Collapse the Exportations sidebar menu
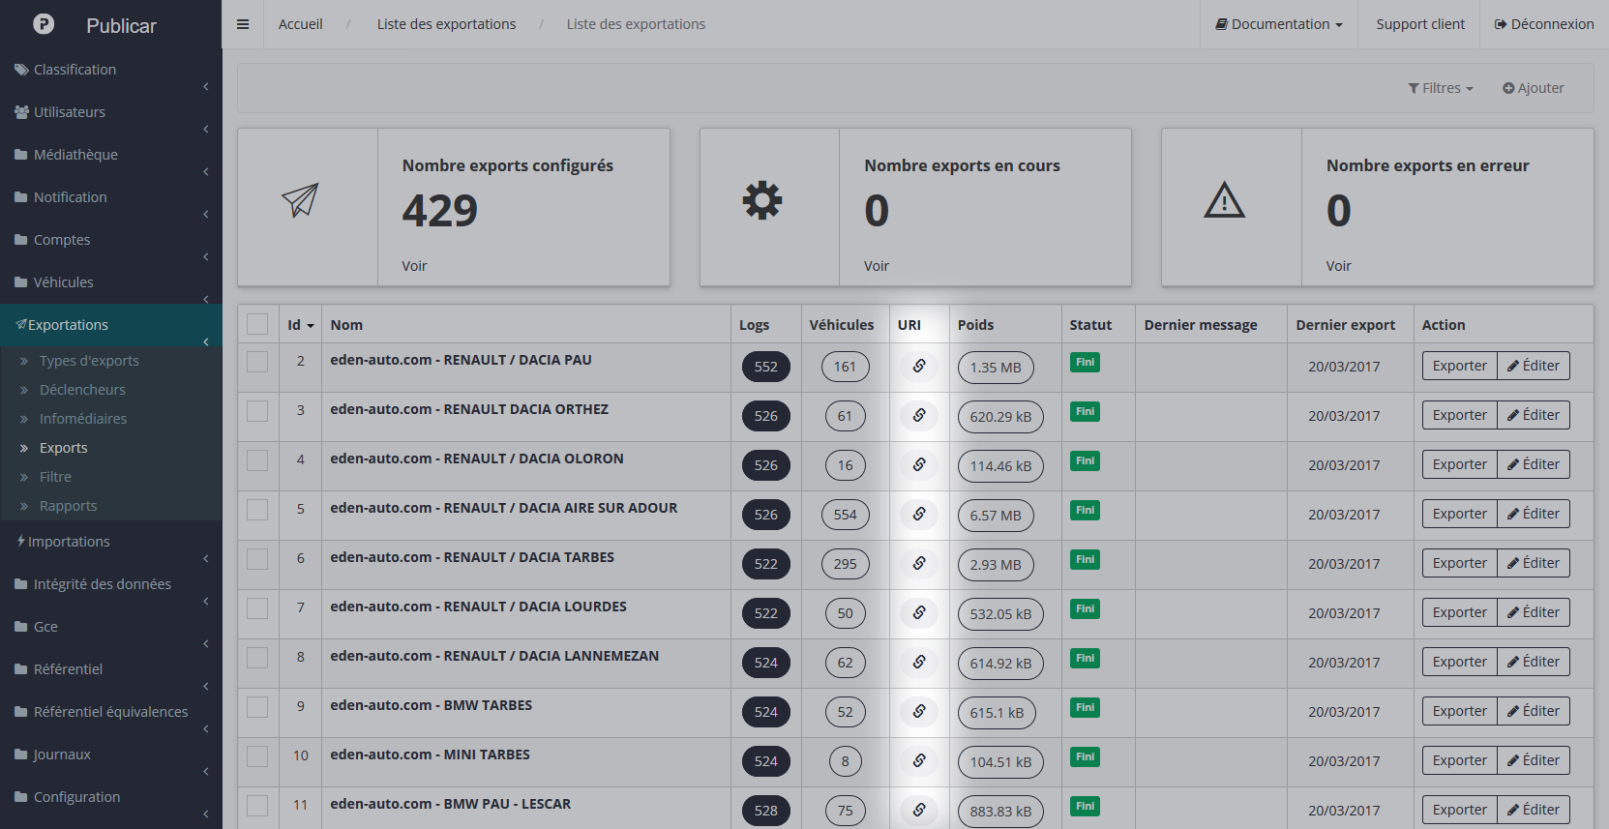 (x=111, y=325)
